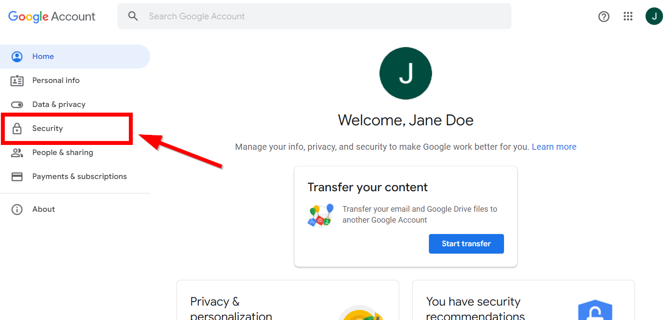This screenshot has width=670, height=320.
Task: Click the About info icon
Action: [x=17, y=210]
